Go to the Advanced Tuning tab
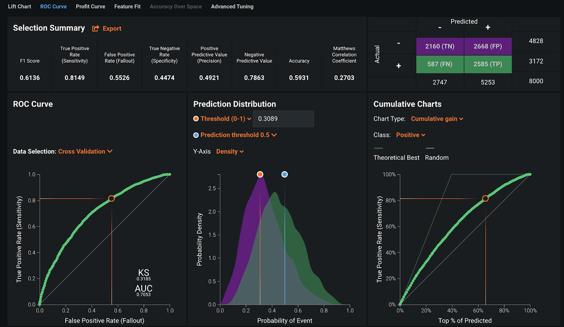 pyautogui.click(x=232, y=6)
